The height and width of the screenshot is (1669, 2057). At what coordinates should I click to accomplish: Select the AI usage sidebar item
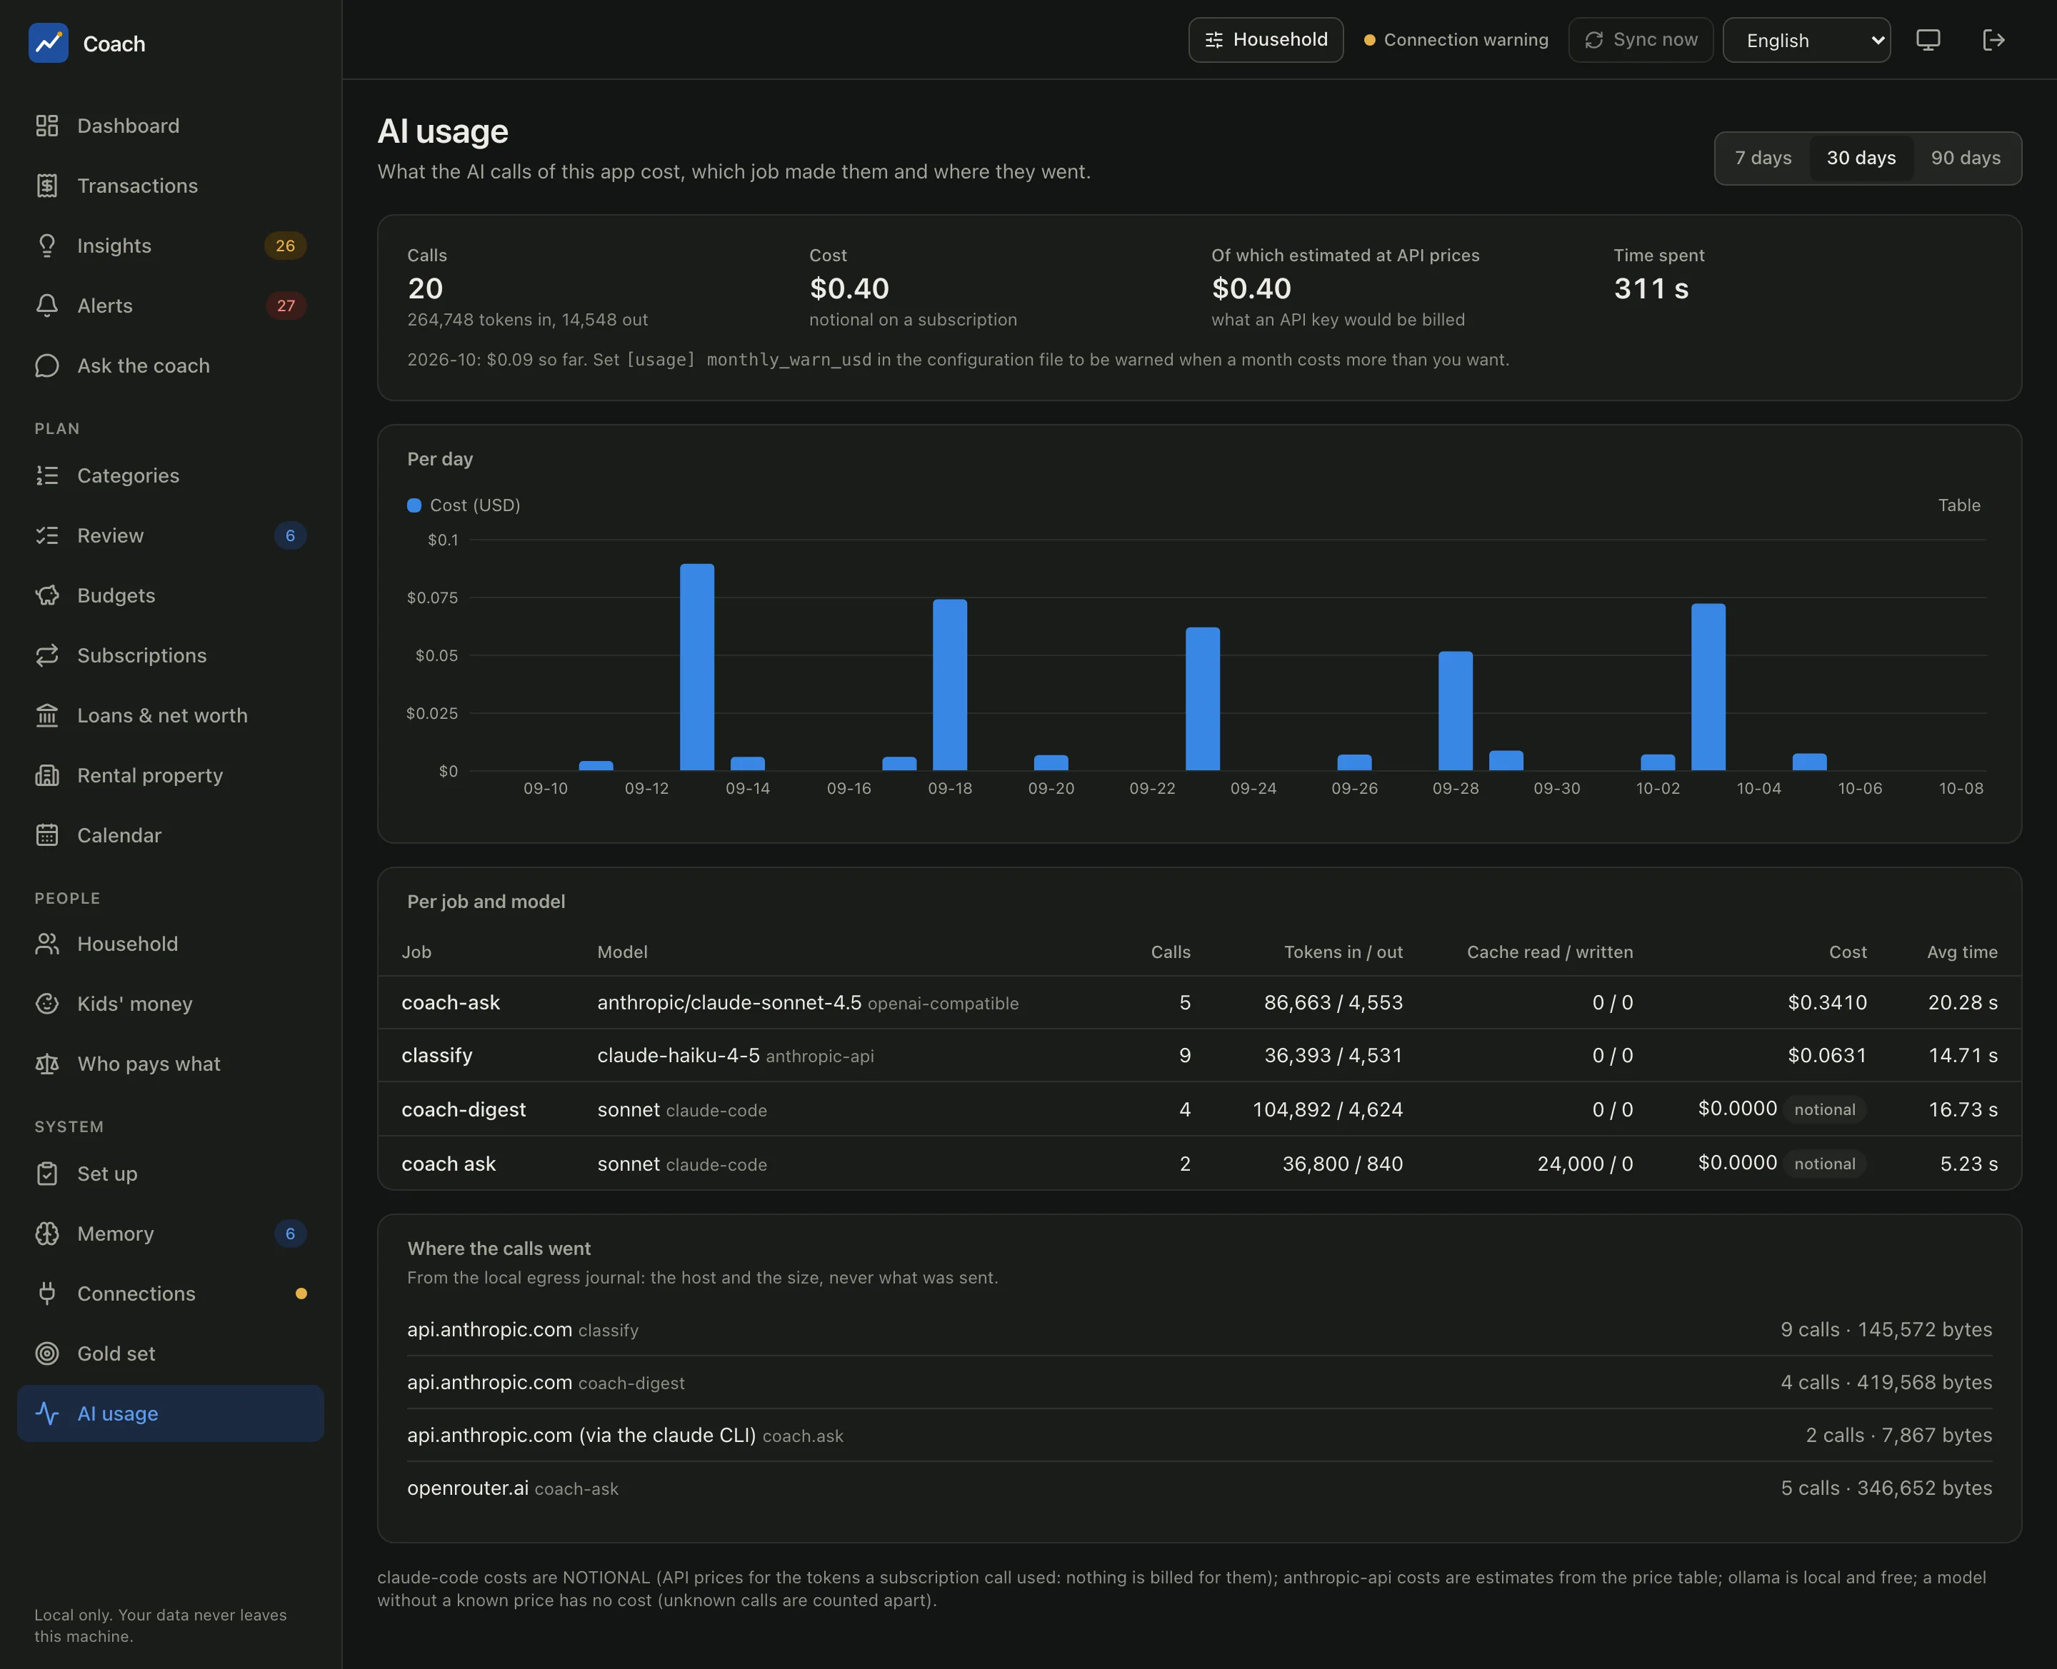tap(170, 1413)
